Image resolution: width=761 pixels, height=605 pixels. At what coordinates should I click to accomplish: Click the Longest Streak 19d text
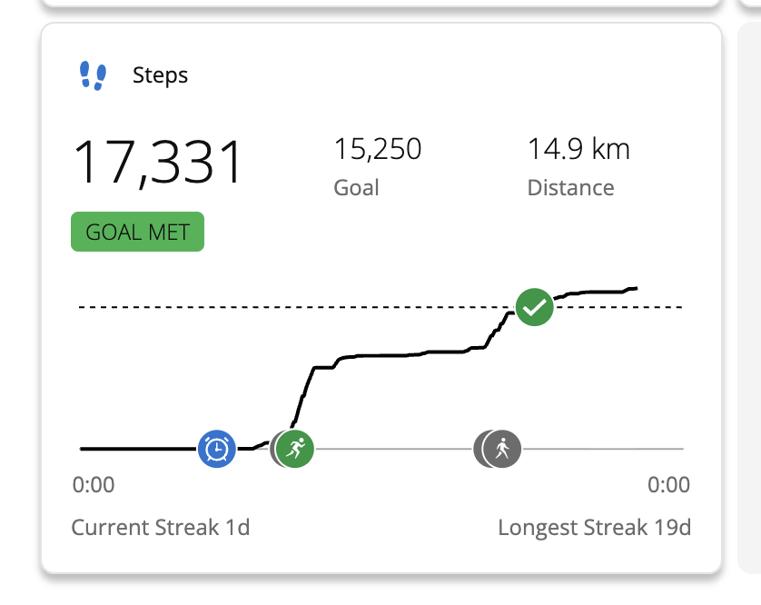click(x=594, y=528)
